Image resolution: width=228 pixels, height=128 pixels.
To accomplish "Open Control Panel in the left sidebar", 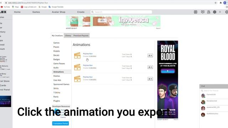I will point(5,90).
